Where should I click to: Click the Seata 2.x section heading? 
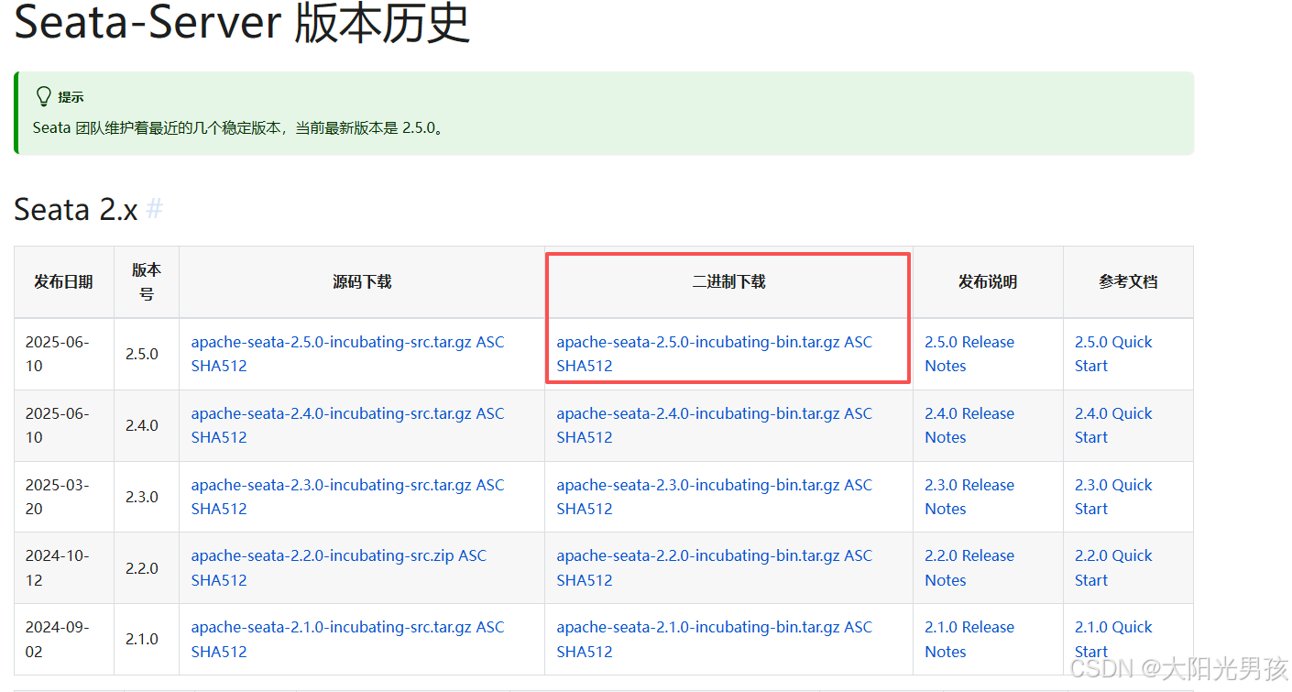pos(75,210)
